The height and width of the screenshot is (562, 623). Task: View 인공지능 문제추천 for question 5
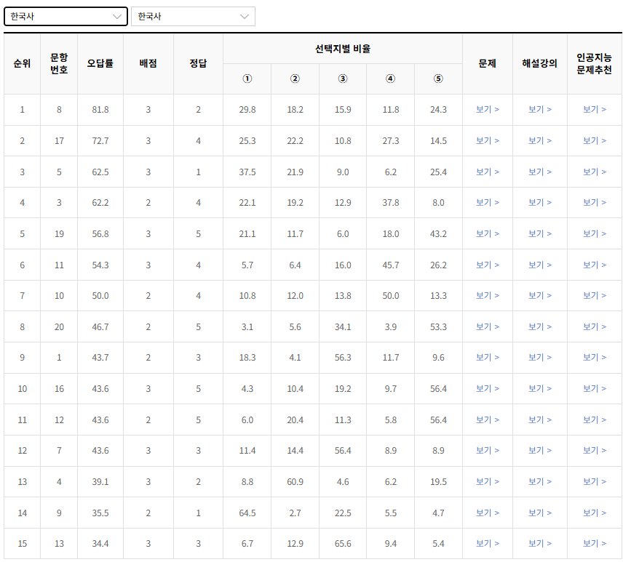[x=594, y=172]
